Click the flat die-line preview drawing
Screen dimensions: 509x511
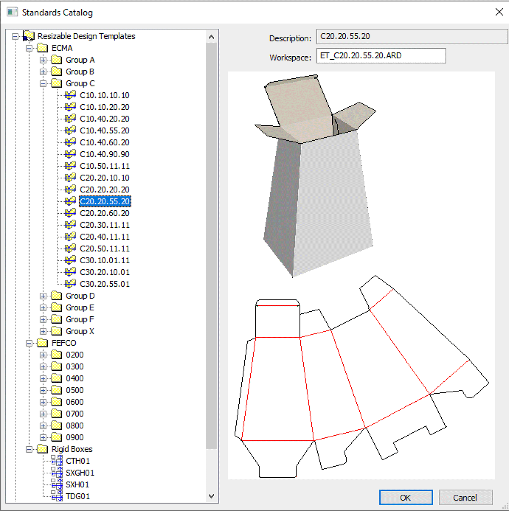pyautogui.click(x=361, y=376)
